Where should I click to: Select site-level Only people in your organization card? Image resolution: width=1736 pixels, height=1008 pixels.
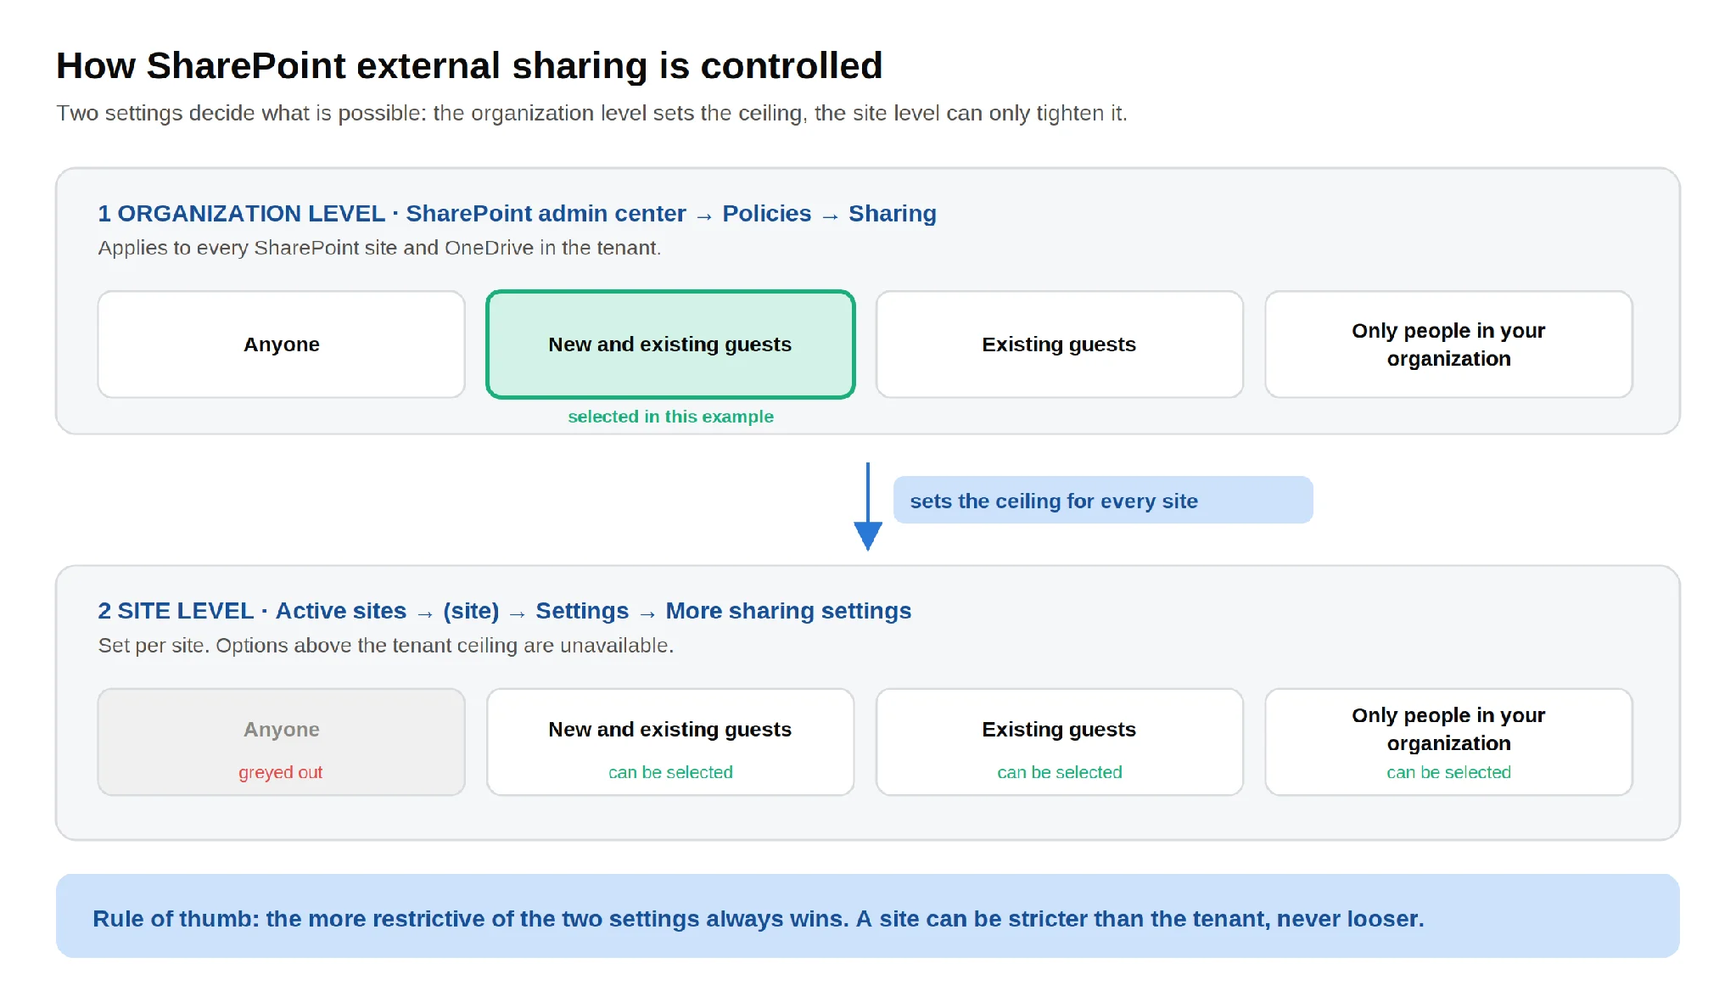1448,742
